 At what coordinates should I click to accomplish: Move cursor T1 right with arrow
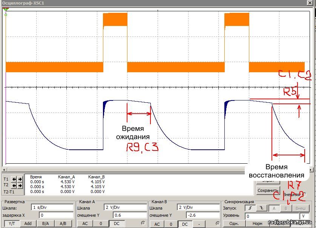point(20,179)
